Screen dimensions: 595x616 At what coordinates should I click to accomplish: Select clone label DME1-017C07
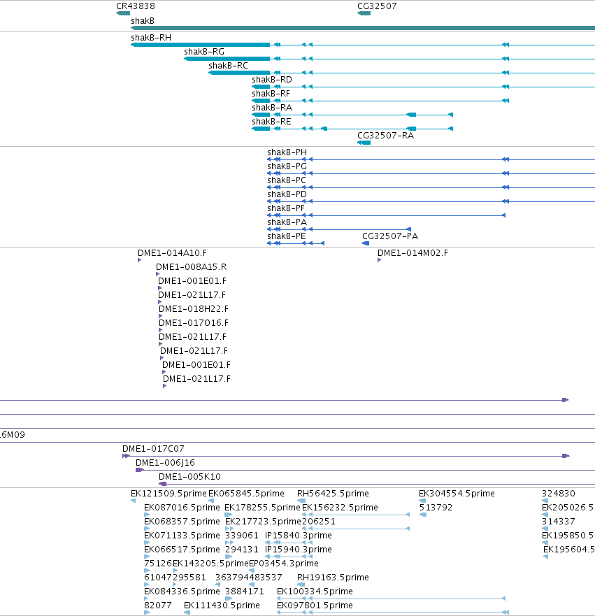click(153, 449)
